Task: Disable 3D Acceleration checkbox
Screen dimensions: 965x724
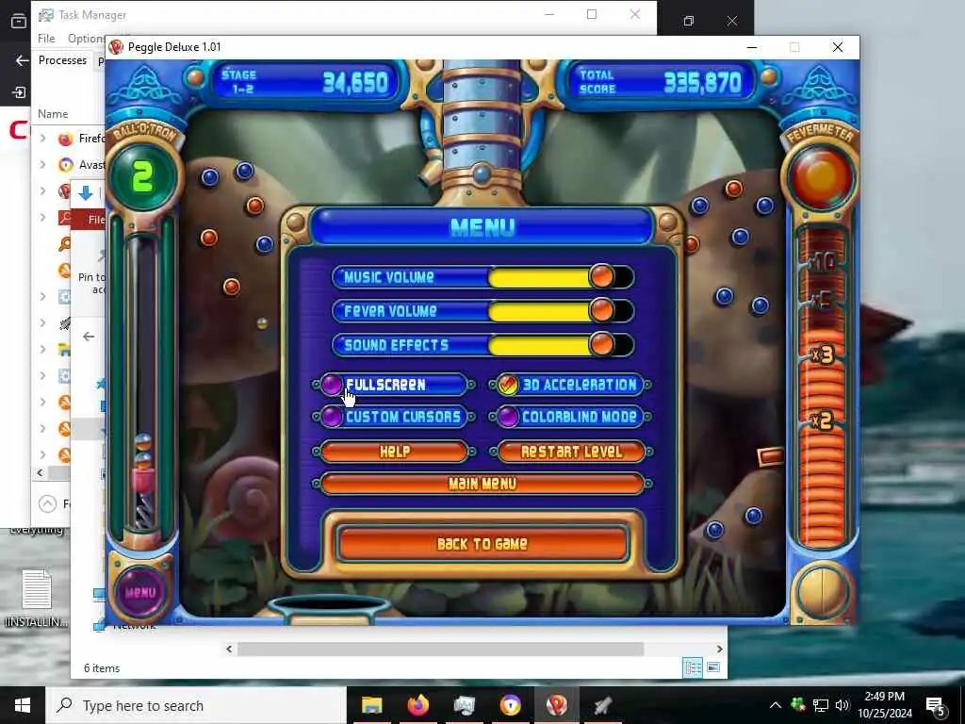Action: (x=508, y=385)
